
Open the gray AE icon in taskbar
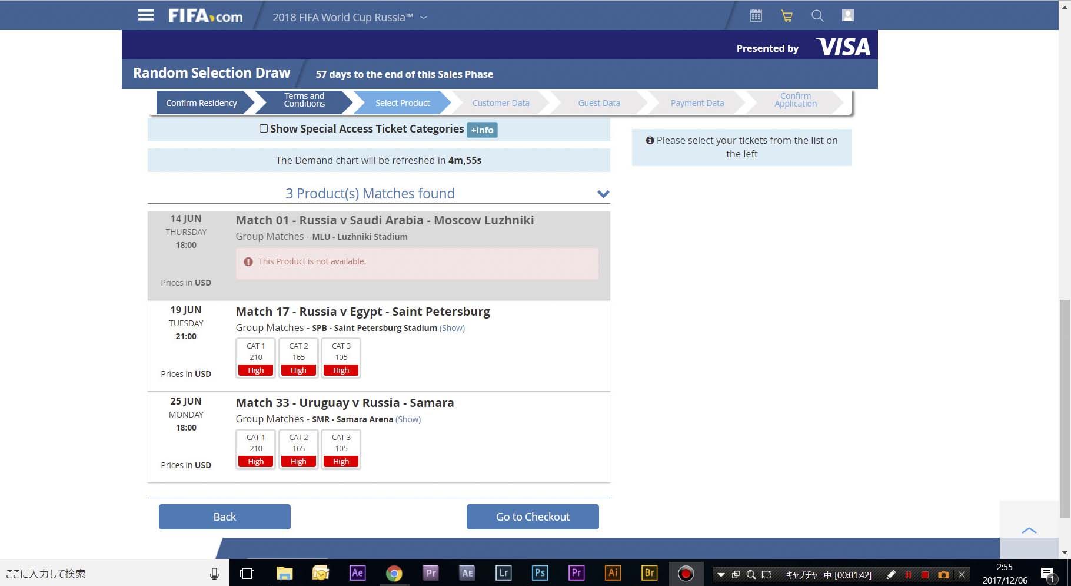(467, 573)
